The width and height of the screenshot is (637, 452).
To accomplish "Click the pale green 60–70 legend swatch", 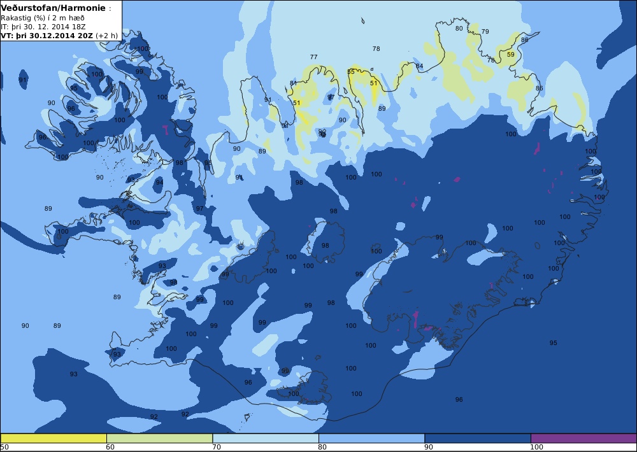I will [x=160, y=438].
